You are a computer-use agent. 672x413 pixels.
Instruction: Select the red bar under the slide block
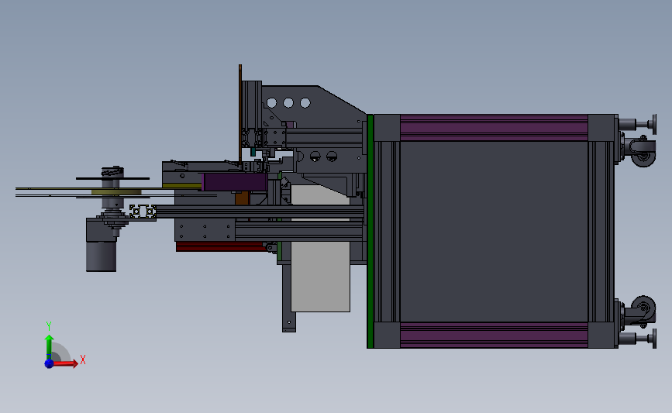coord(220,246)
